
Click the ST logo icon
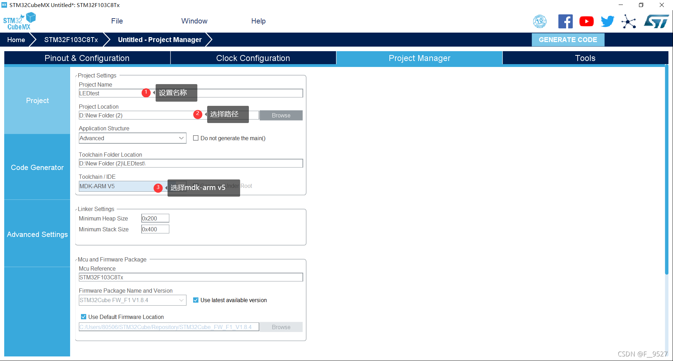point(657,21)
